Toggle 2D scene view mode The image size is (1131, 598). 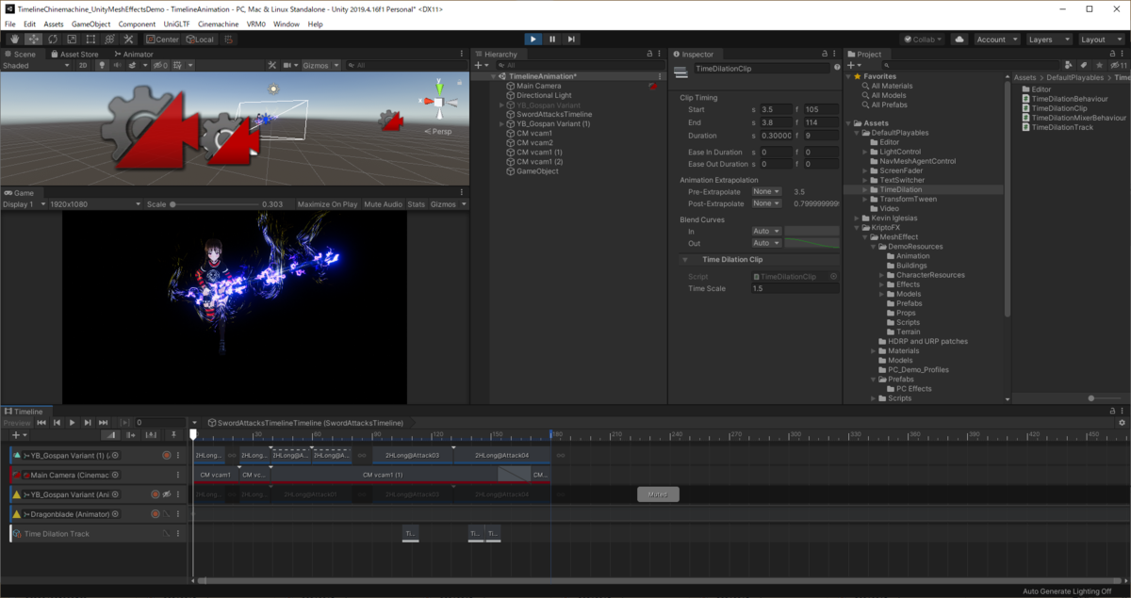[83, 66]
